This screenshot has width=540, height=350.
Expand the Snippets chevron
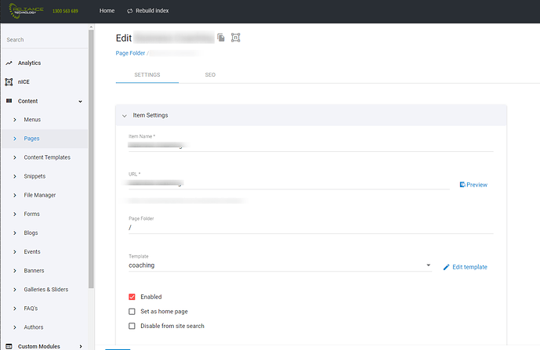click(15, 176)
